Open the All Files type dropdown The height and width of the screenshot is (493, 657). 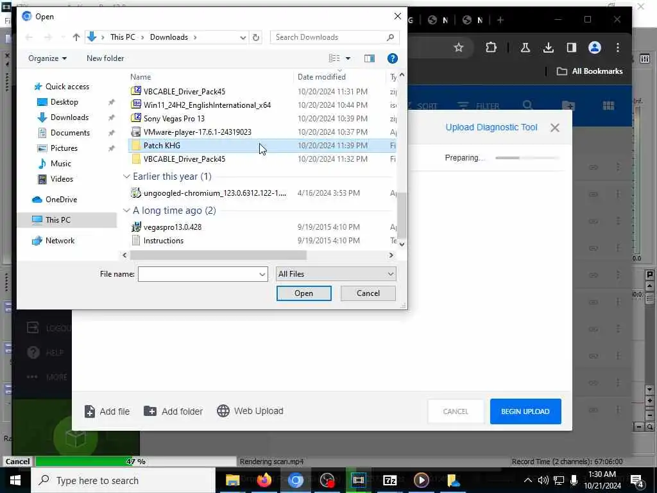coord(336,274)
